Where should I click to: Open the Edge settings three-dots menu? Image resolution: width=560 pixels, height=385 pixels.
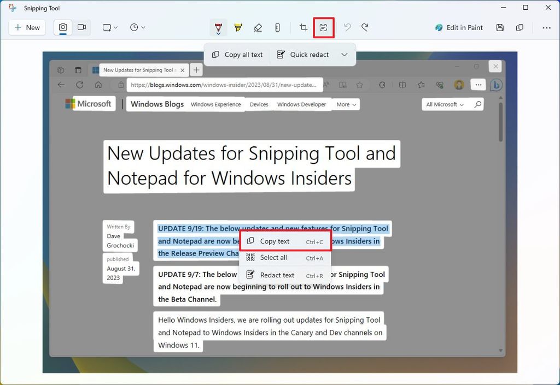(x=479, y=85)
